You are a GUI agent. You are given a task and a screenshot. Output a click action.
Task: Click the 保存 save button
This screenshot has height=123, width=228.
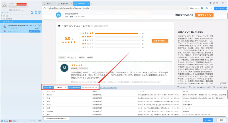[221, 120]
